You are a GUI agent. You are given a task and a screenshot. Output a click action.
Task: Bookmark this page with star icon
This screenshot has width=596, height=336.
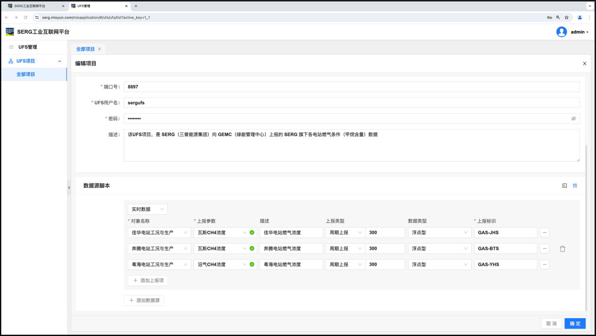[567, 17]
